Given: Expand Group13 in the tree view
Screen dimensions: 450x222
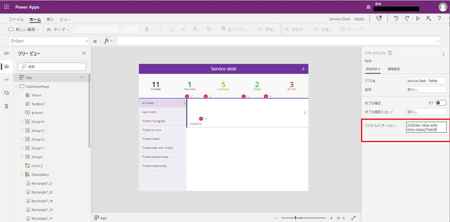Looking at the screenshot, I should [x=22, y=130].
